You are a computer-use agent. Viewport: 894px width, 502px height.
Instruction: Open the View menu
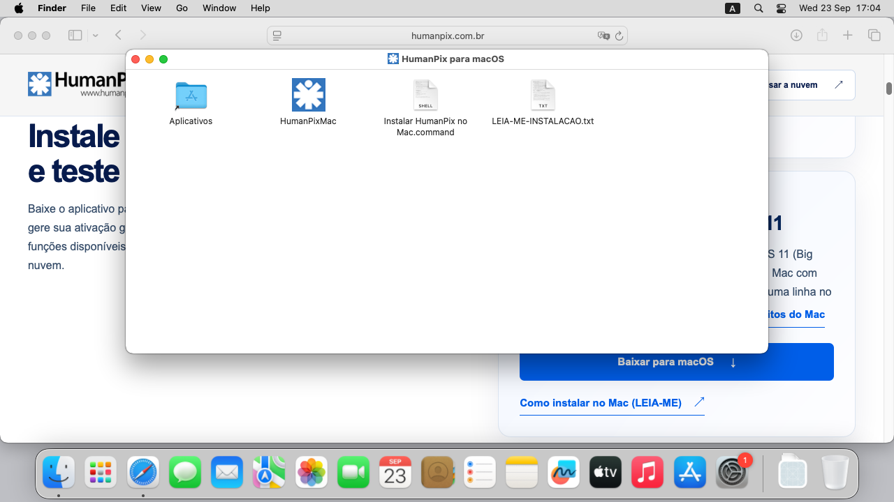151,8
